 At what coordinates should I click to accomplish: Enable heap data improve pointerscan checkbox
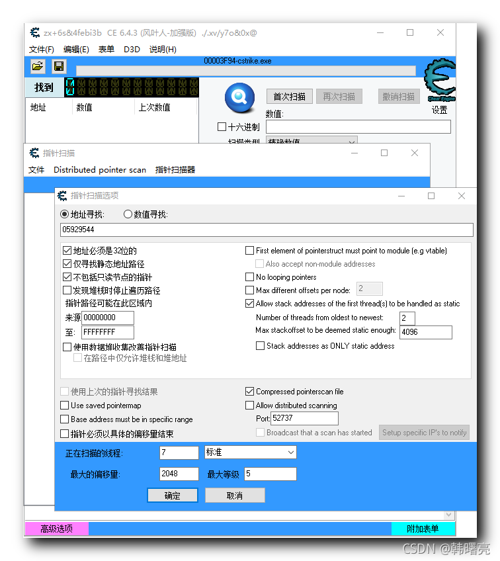(x=67, y=347)
